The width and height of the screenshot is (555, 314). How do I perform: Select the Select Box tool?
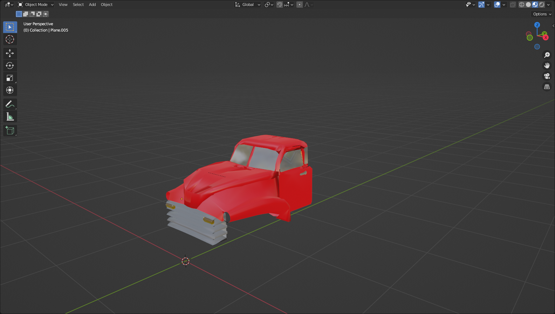coord(10,27)
